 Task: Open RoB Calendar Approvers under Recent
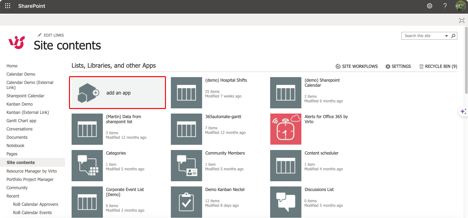(35, 204)
